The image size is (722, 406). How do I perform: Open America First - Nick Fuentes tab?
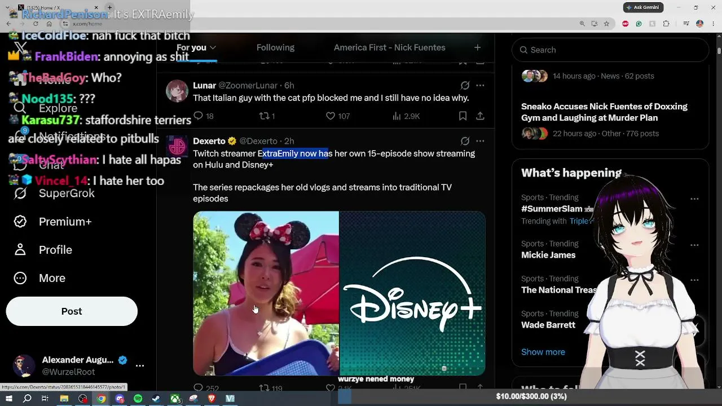(x=389, y=47)
